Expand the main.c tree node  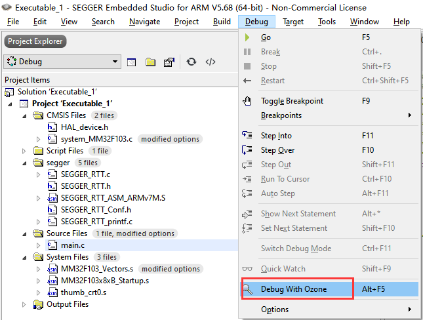coord(38,245)
